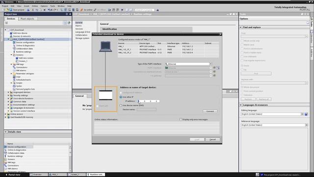Click the Search in project field
Viewport: 314px width, 177px height.
145,10
